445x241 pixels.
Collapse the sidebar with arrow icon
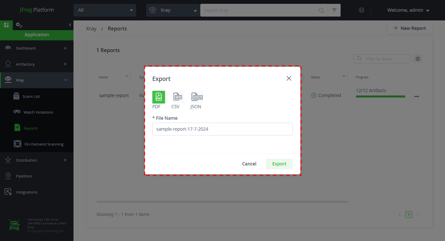pyautogui.click(x=70, y=25)
